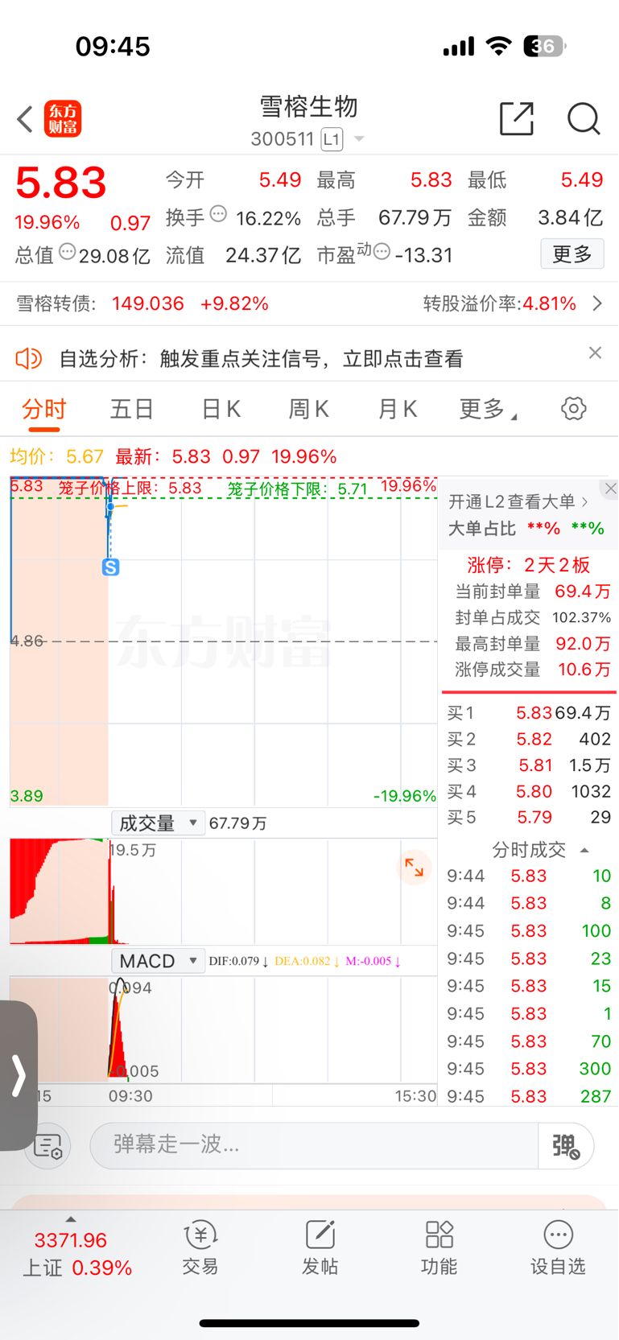Tap the 封单占成交 102.37% row
Image resolution: width=619 pixels, height=1340 pixels.
[532, 617]
